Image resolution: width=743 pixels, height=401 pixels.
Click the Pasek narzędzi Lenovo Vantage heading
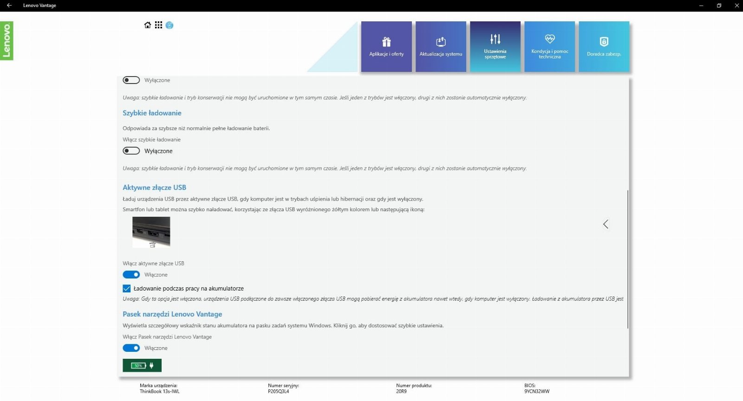click(x=172, y=314)
